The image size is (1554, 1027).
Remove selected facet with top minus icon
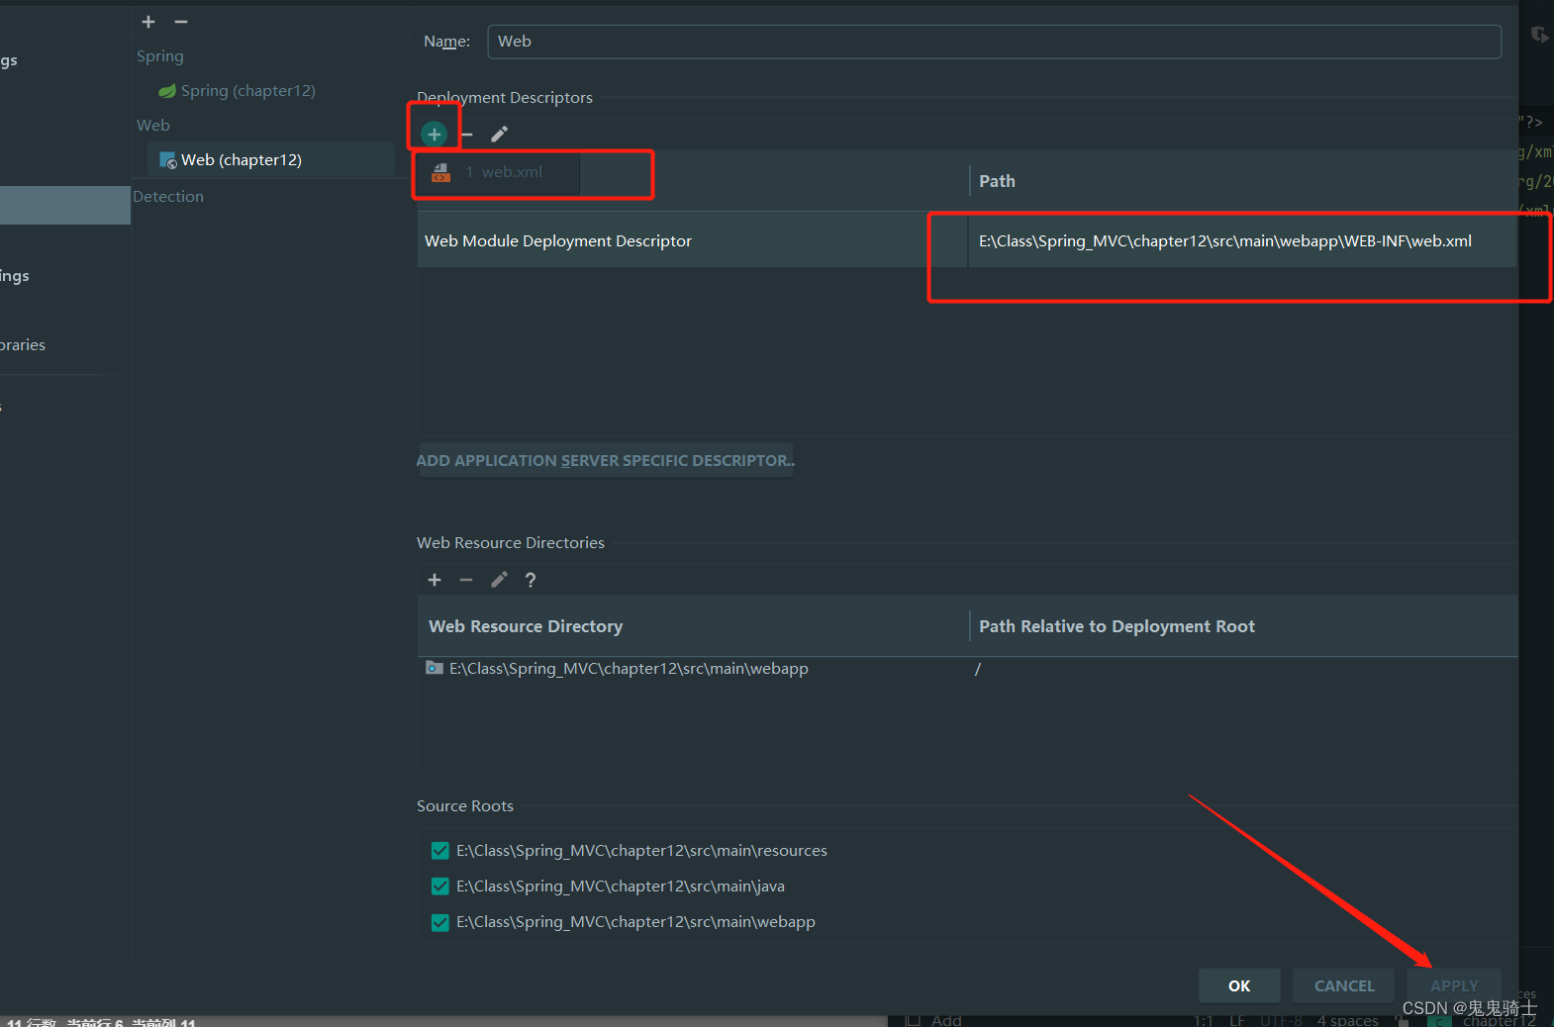181,22
